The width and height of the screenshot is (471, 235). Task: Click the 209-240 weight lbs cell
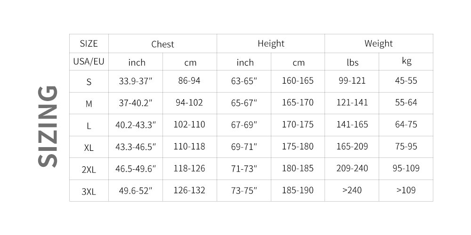[352, 168]
